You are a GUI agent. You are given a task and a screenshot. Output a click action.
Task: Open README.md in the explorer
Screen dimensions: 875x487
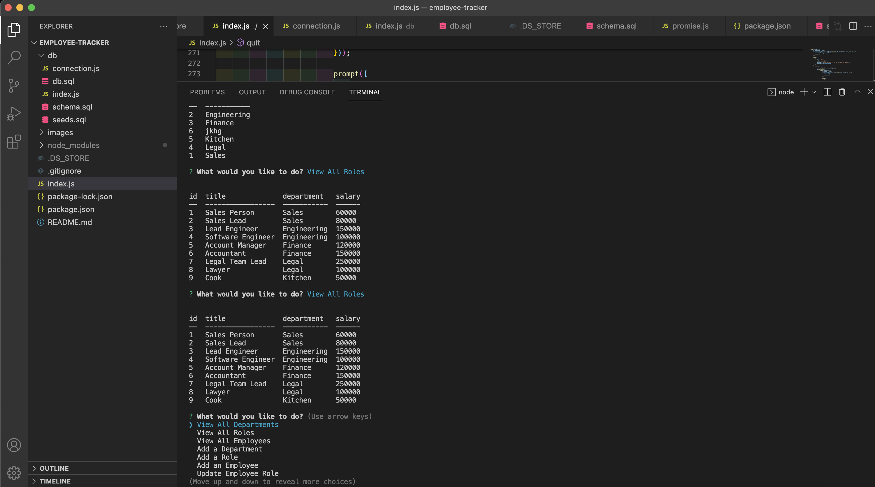102,222
